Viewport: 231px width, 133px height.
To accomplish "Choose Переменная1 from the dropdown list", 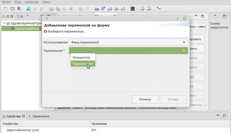I will [83, 64].
